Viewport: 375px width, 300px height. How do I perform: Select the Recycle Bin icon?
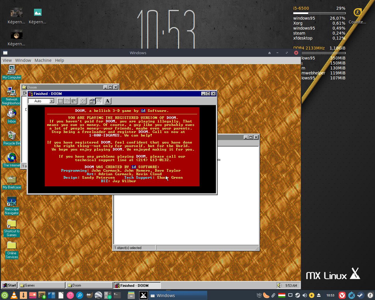[x=12, y=138]
